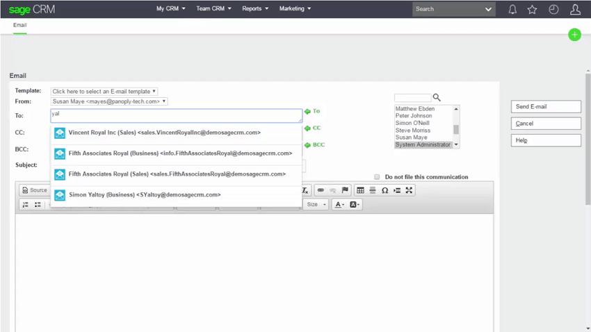
Task: Toggle bulleted list formatting
Action: [38, 204]
